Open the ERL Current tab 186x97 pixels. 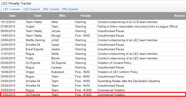point(51,9)
